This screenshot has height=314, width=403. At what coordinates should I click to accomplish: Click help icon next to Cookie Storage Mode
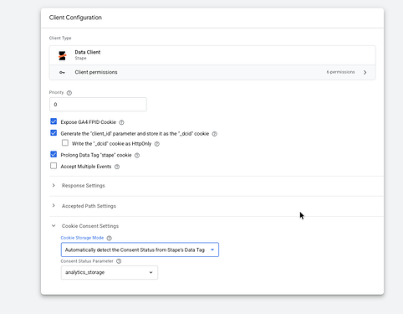[110, 238]
